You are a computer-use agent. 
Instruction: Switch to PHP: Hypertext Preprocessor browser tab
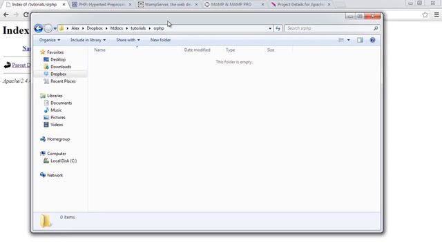tap(102, 5)
